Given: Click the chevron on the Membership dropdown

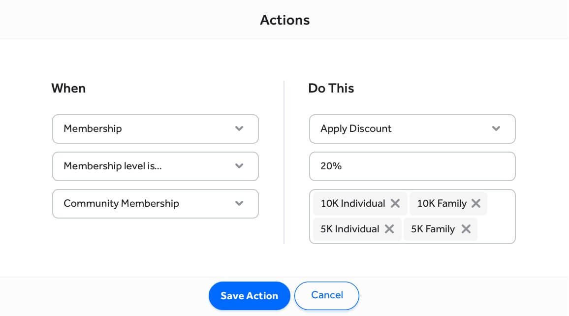Looking at the screenshot, I should pyautogui.click(x=239, y=128).
